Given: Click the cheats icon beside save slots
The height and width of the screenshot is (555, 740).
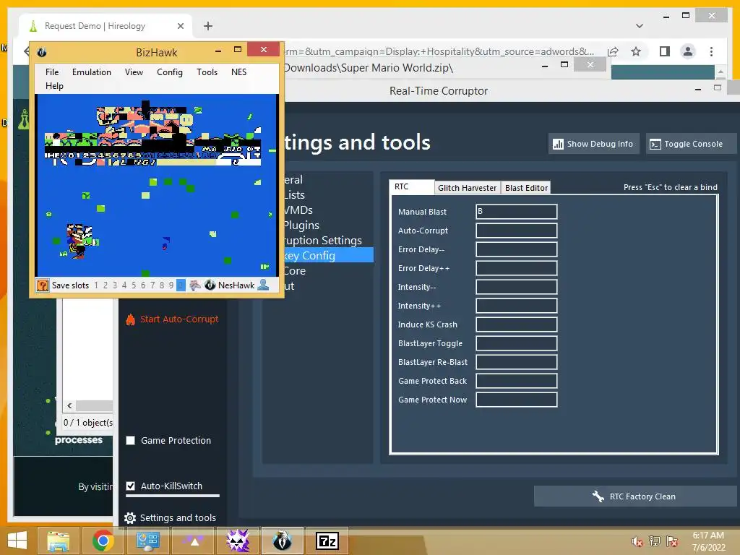Looking at the screenshot, I should click(x=195, y=285).
